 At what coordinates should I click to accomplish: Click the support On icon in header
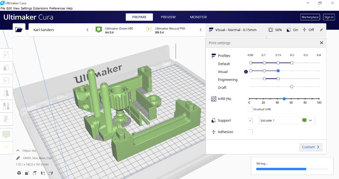coord(288,30)
